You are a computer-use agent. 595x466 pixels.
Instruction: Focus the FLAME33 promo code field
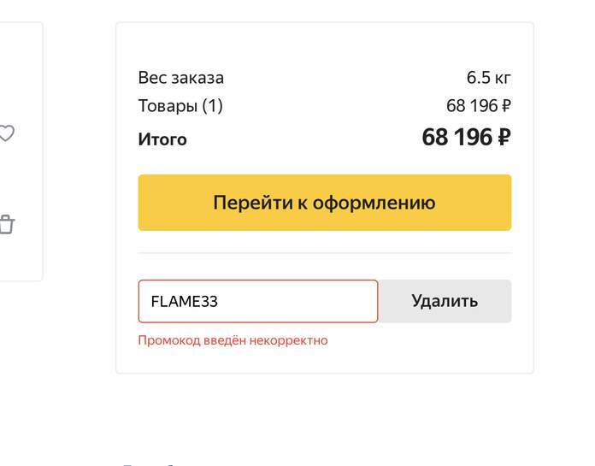point(257,301)
